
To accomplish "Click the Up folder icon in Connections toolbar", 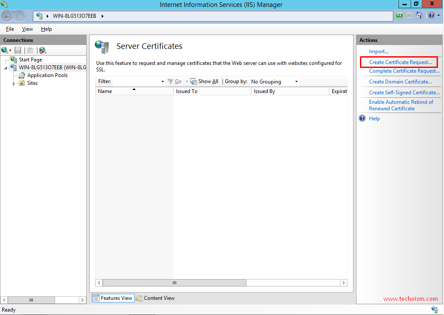I will [x=30, y=50].
